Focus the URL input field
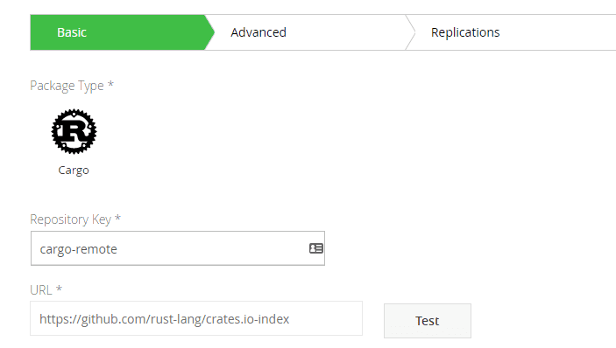This screenshot has width=616, height=348. (x=196, y=318)
